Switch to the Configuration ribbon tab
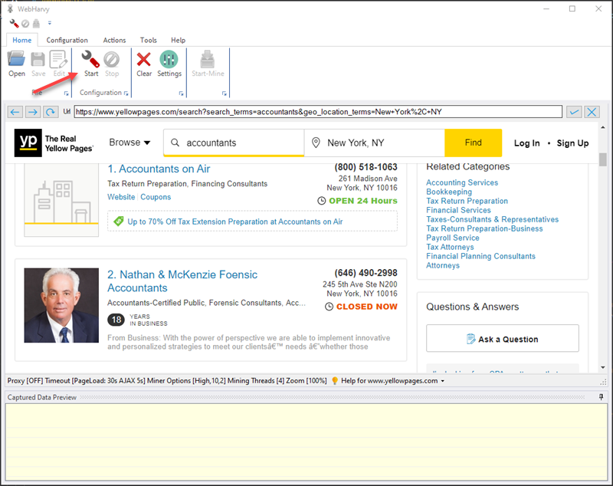 click(x=67, y=40)
